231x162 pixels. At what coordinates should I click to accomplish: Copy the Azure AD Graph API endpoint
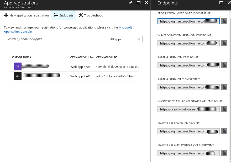224,109
